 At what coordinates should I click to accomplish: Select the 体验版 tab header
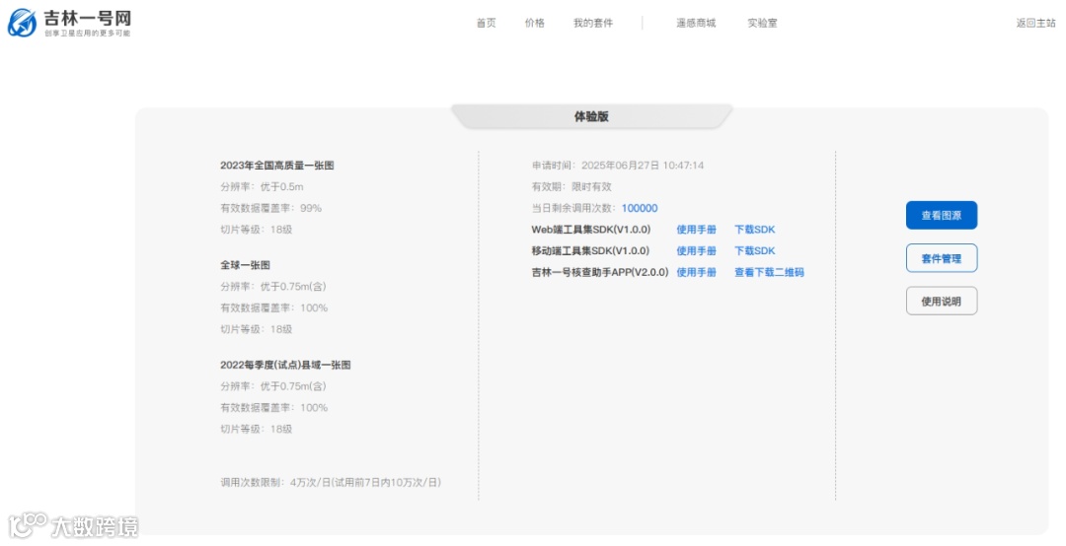(591, 116)
